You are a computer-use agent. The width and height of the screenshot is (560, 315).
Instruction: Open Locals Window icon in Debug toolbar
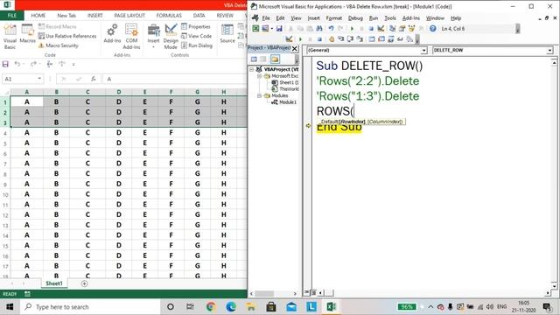[x=371, y=38]
